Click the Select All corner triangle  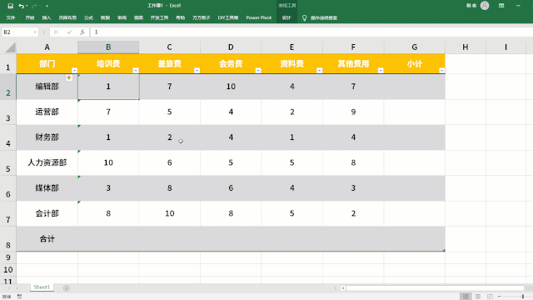click(x=10, y=47)
